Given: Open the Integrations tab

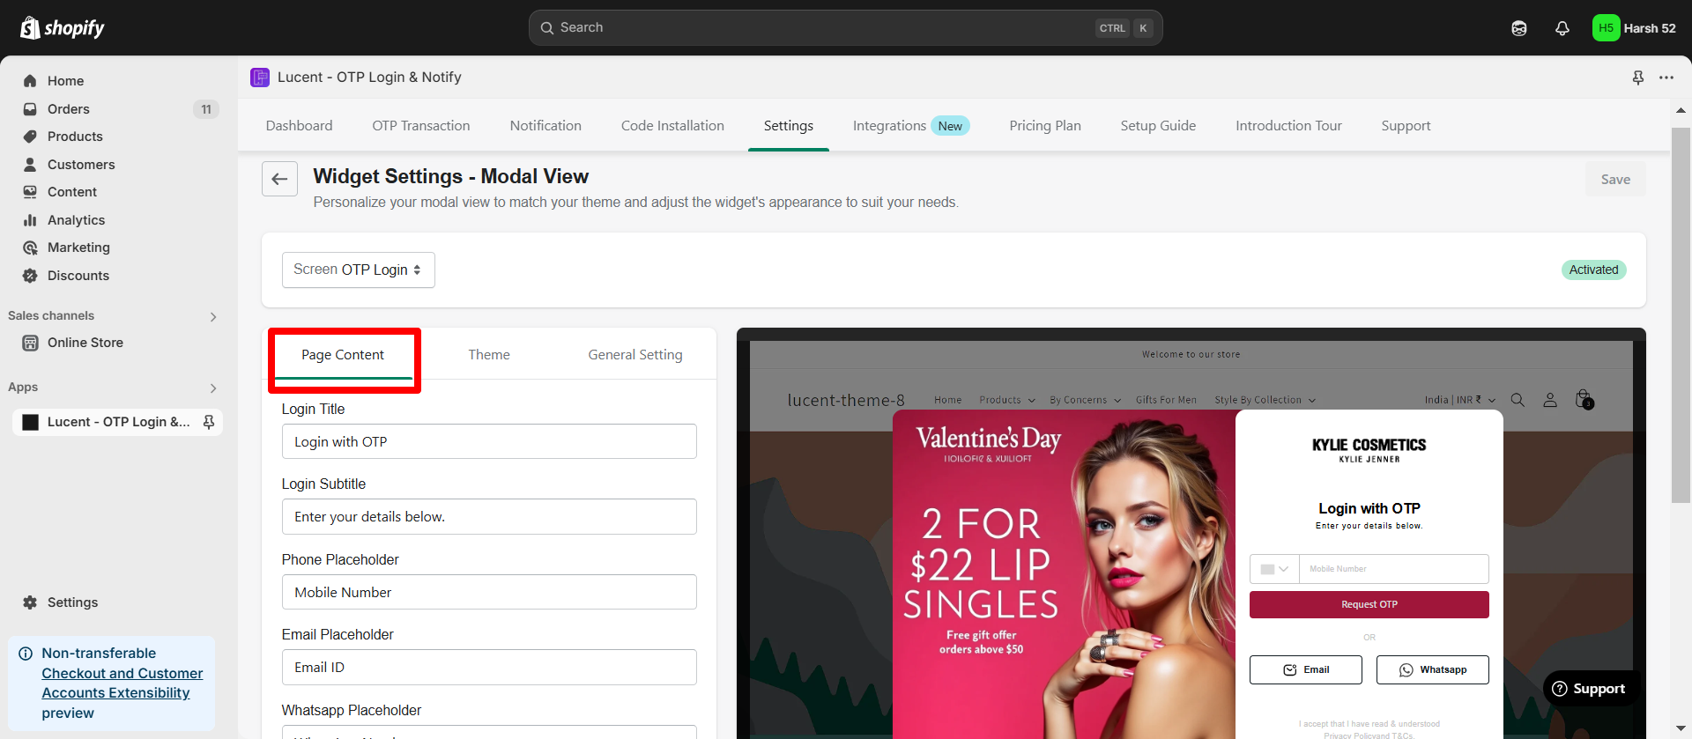Looking at the screenshot, I should click(x=911, y=126).
